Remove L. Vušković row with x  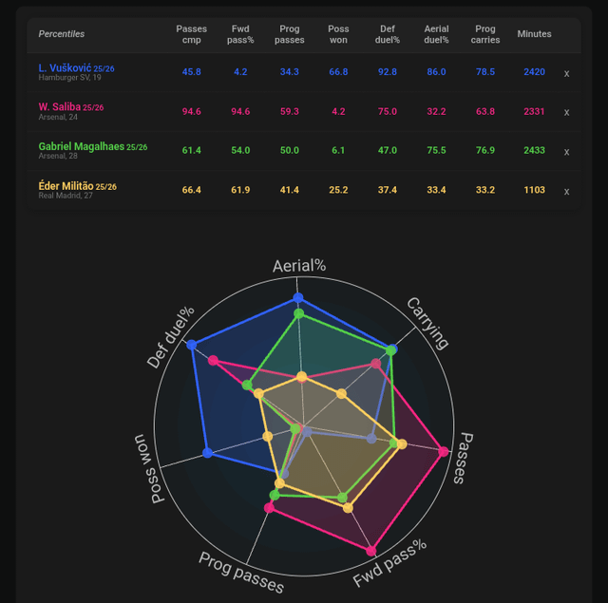tap(567, 73)
